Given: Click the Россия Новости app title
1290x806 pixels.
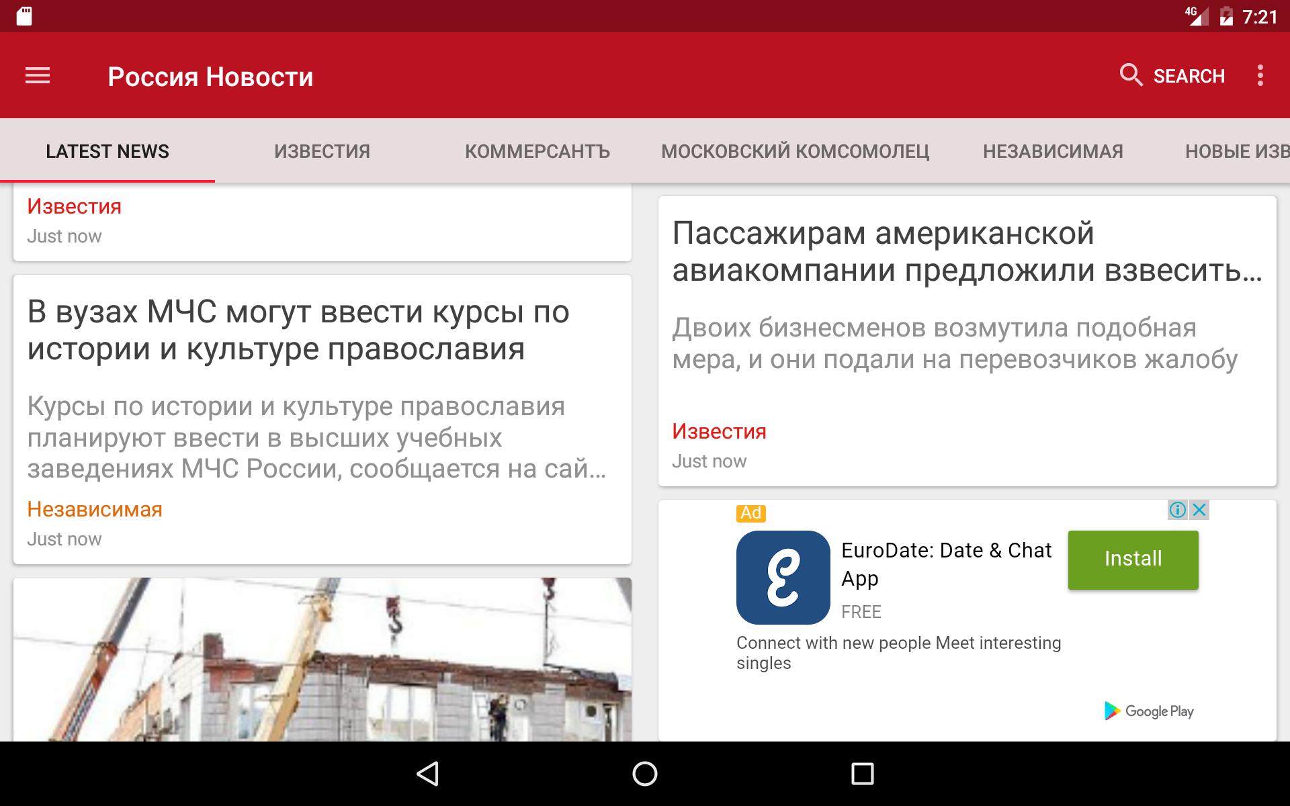Looking at the screenshot, I should pos(210,77).
